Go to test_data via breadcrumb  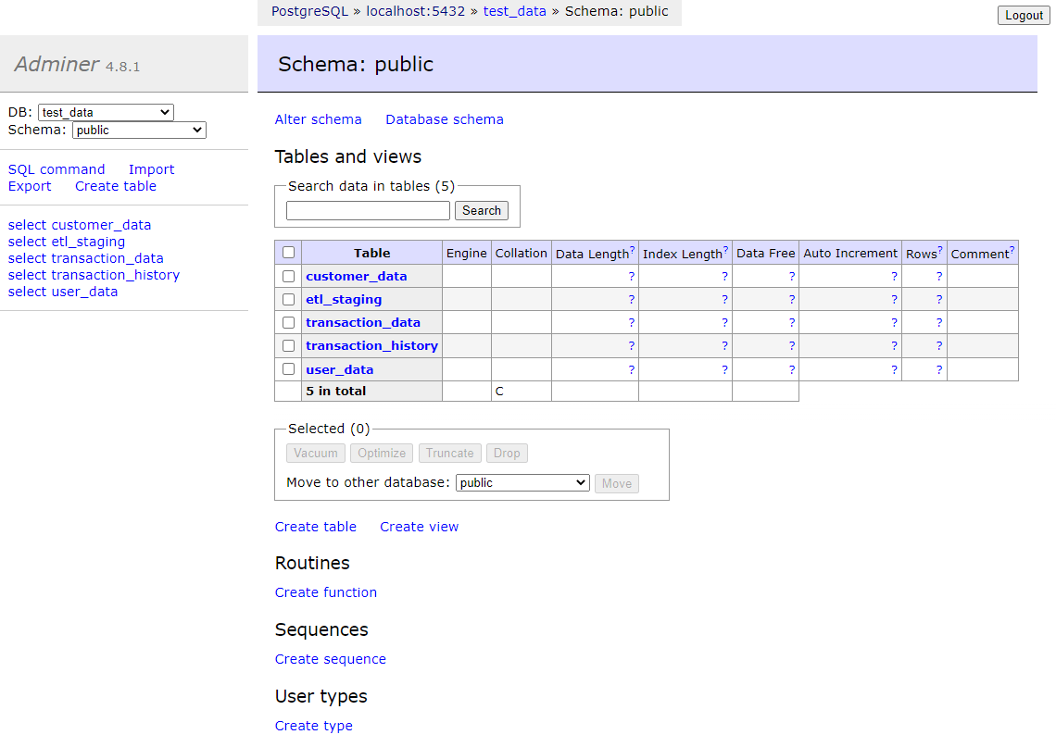tap(515, 11)
